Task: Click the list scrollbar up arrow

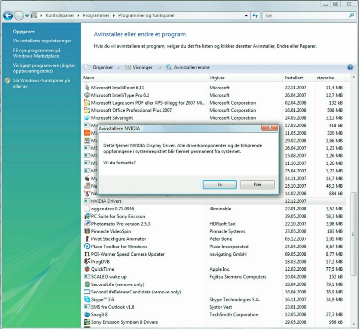Action: click(353, 78)
